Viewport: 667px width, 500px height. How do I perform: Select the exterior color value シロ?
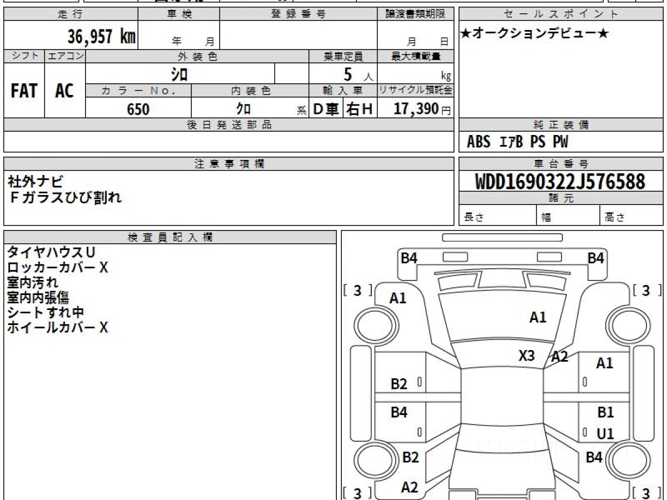click(180, 74)
